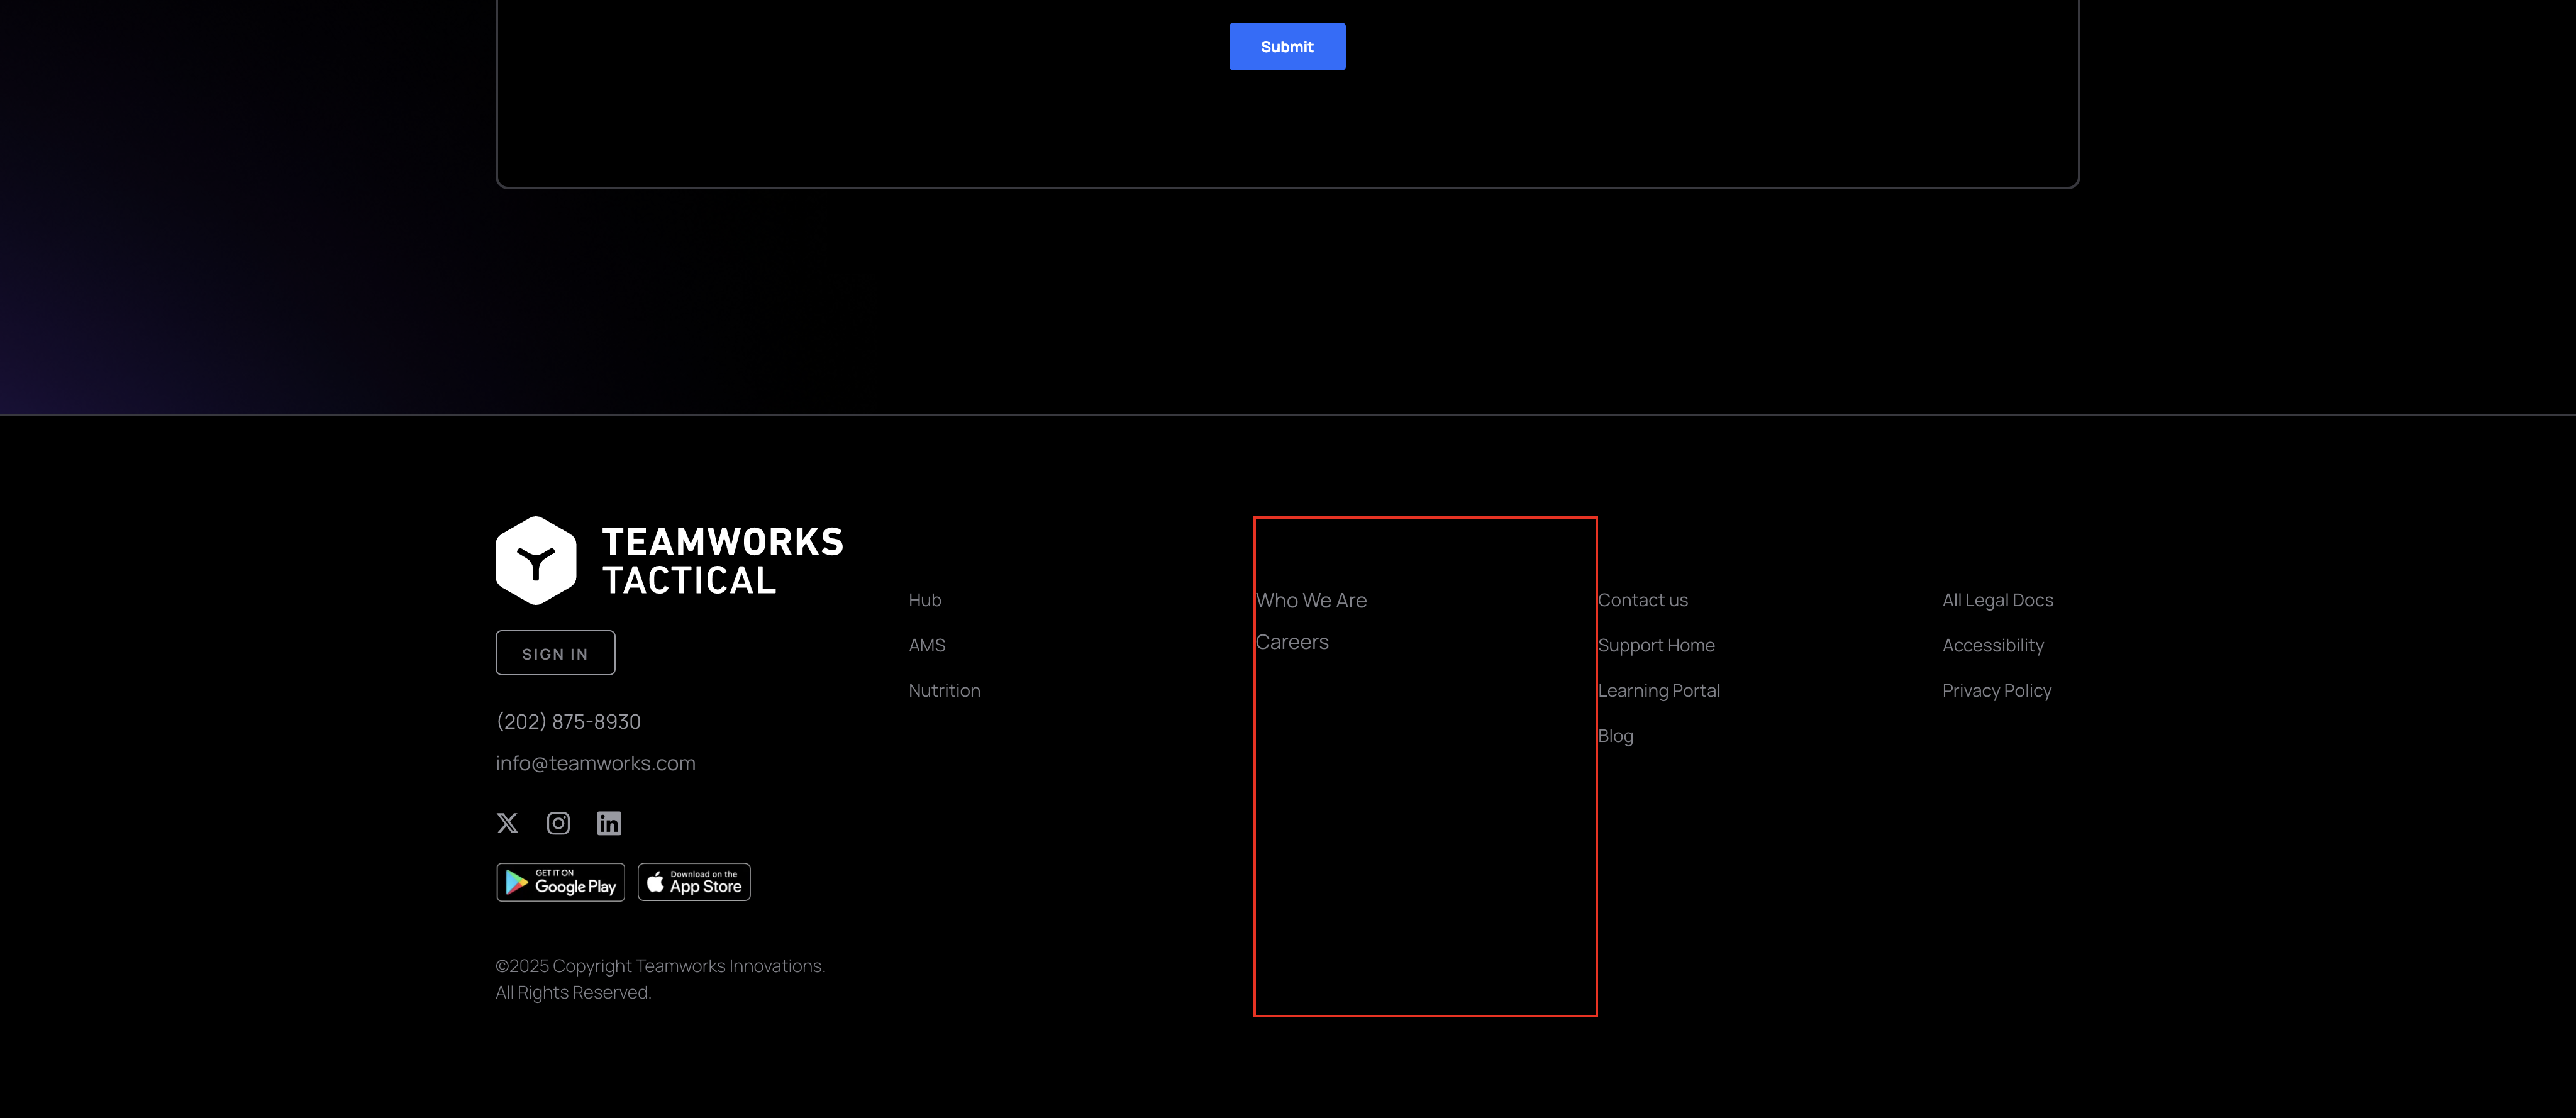Go to the Nutrition footer link
This screenshot has width=2576, height=1118.
944,690
